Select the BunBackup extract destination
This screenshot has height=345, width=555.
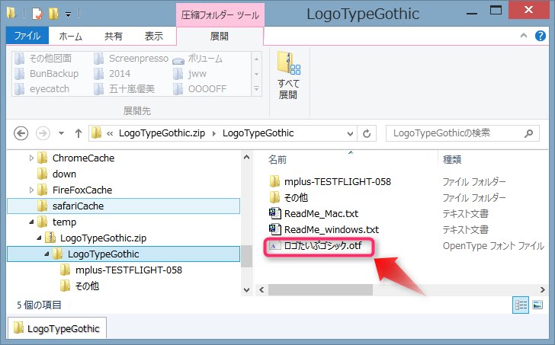(47, 74)
